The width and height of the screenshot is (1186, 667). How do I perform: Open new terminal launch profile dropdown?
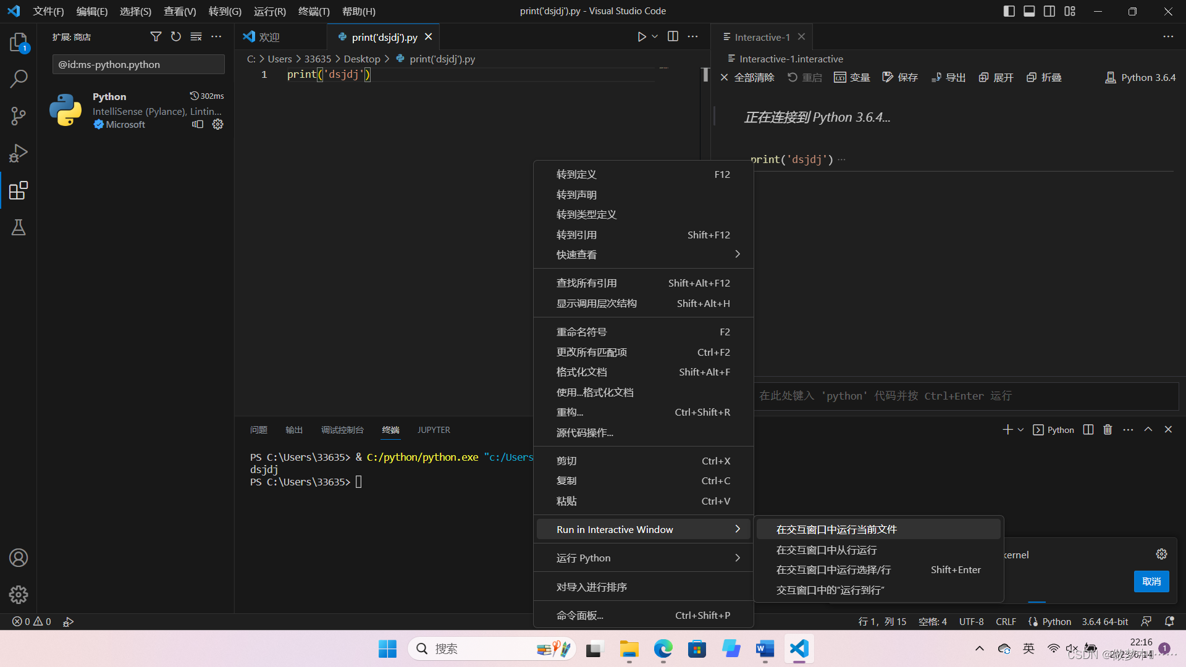point(1020,430)
